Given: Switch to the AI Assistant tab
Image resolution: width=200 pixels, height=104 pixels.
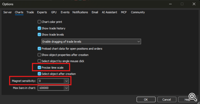Looking at the screenshot, I should click(x=109, y=12).
